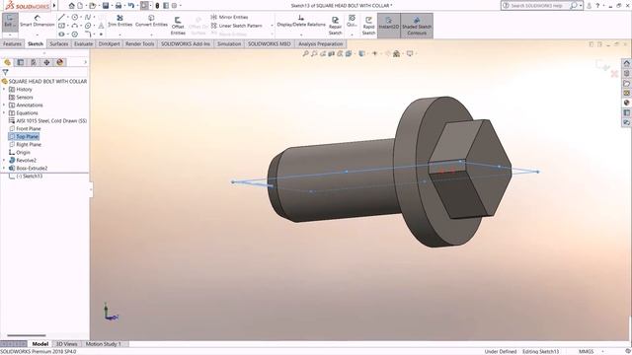
Task: Expand the manager panel tabs chevron
Action: pyautogui.click(x=86, y=62)
